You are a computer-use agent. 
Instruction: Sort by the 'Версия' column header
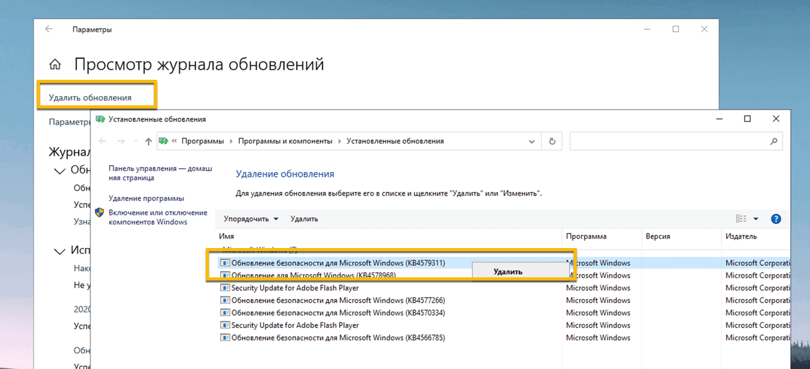[682, 236]
